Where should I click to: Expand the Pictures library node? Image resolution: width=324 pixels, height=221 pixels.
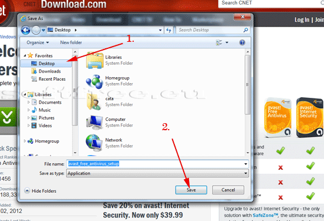point(28,118)
